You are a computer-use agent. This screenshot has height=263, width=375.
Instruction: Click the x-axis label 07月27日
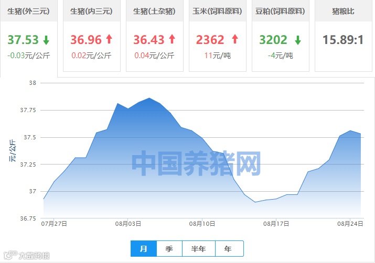(54, 224)
